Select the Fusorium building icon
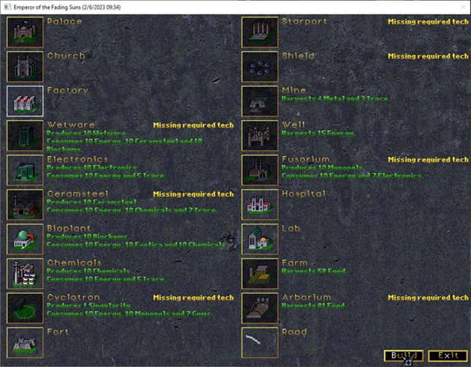This screenshot has height=367, width=471. (260, 170)
